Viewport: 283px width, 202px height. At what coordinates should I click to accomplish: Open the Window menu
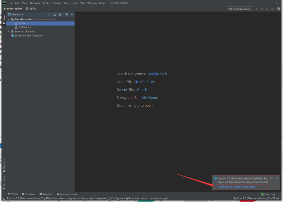(92, 3)
